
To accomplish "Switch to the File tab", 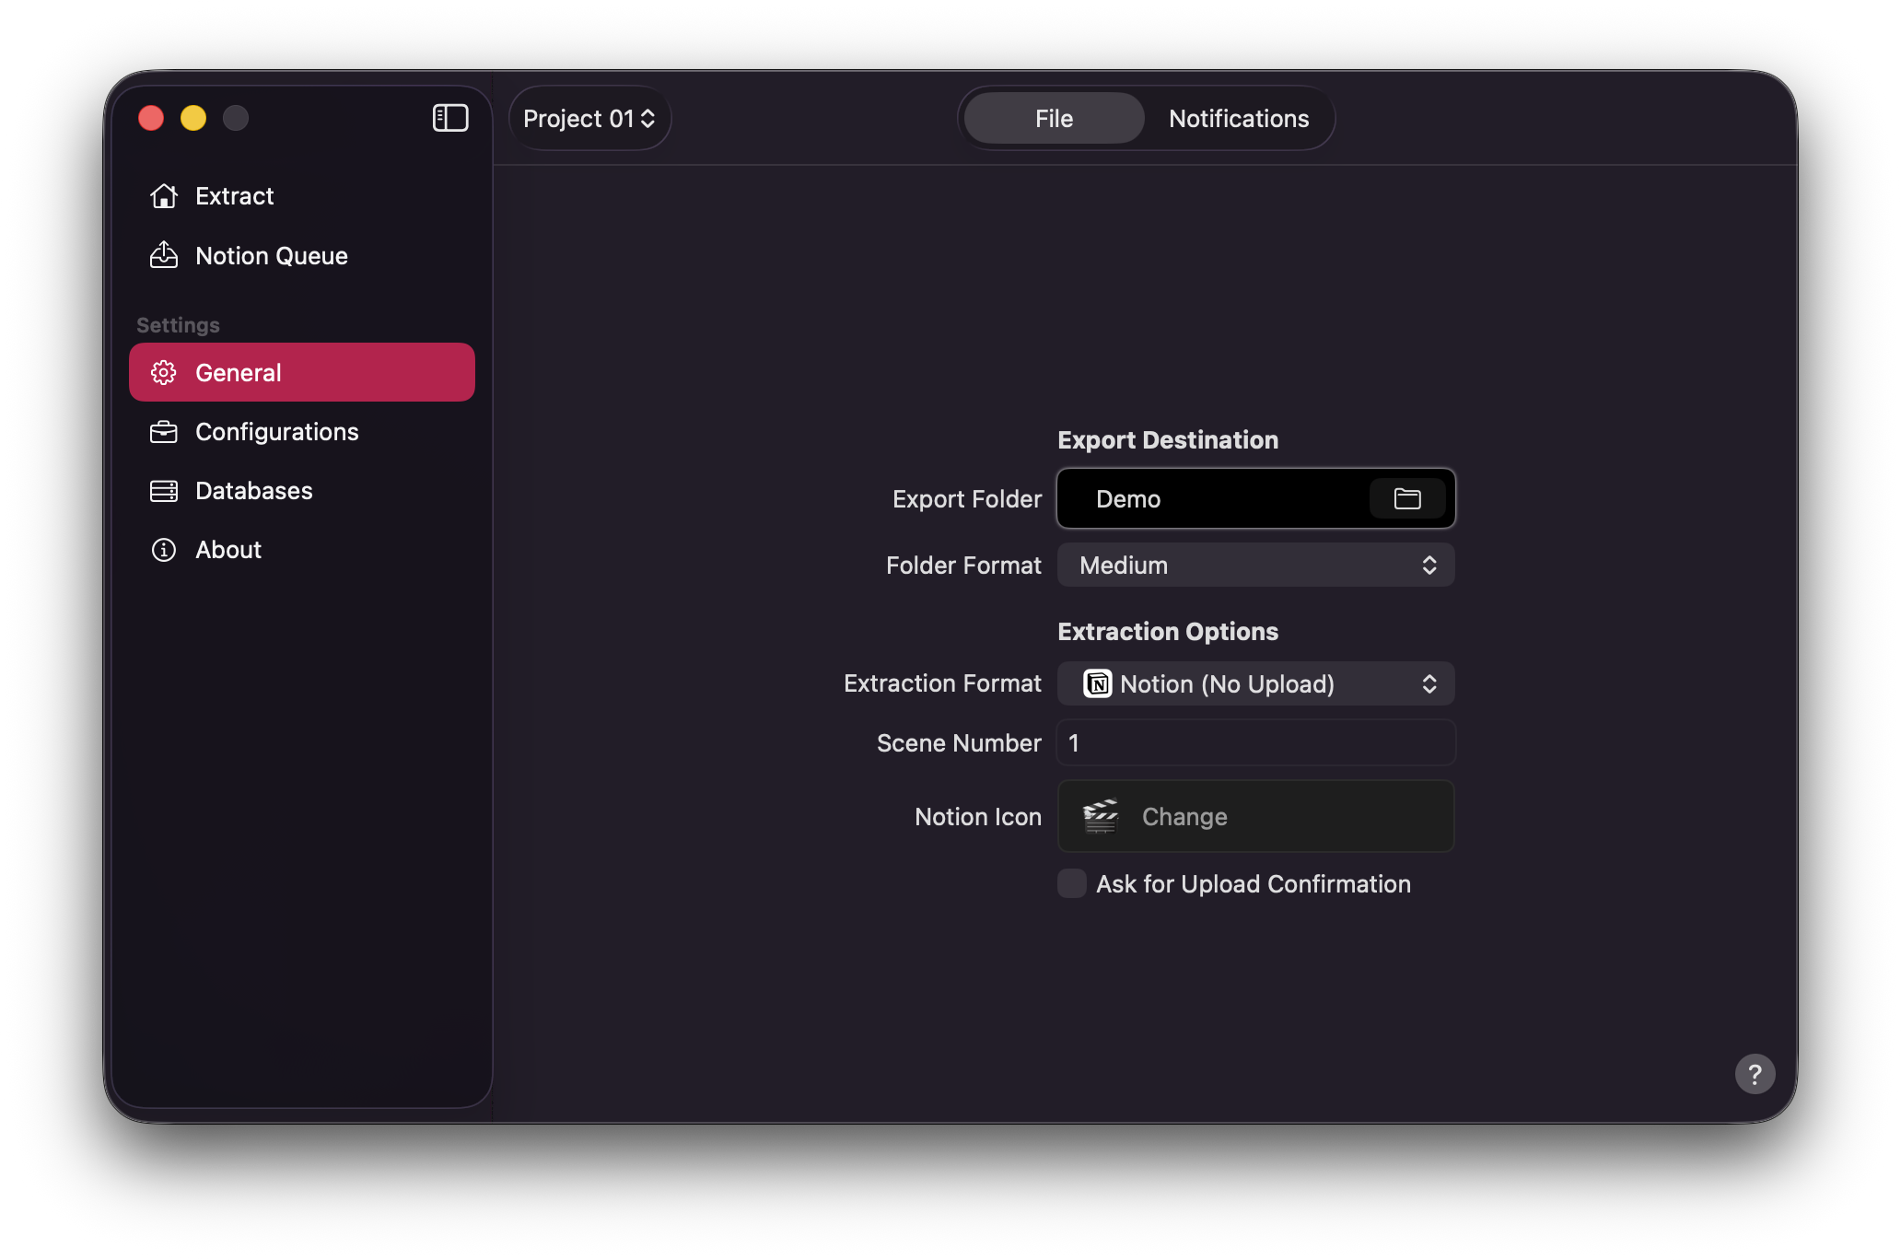I will tap(1054, 118).
